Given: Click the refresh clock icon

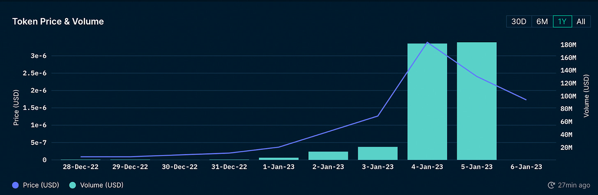Looking at the screenshot, I should click(551, 186).
